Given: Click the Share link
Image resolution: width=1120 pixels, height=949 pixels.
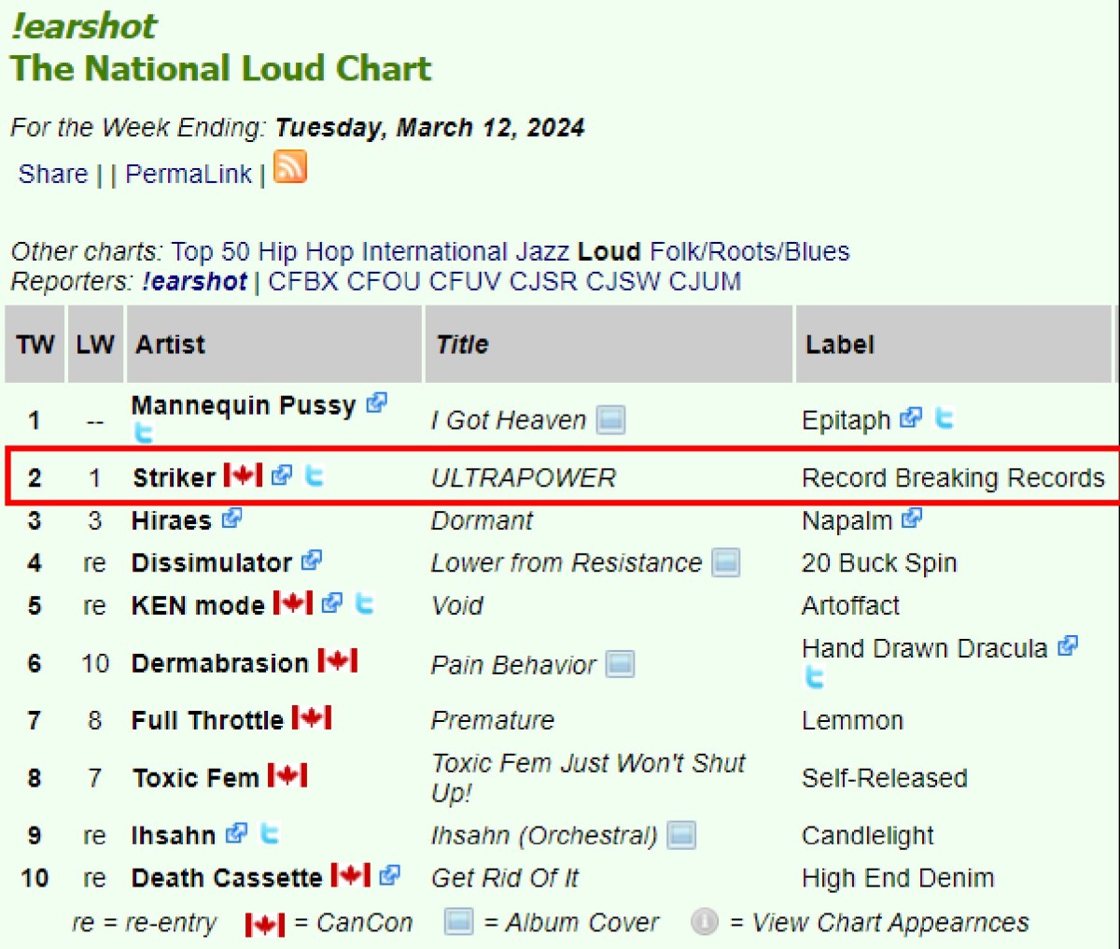Looking at the screenshot, I should 51,174.
